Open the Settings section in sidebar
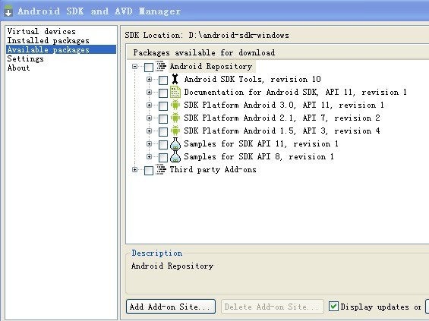The height and width of the screenshot is (321, 429). [x=26, y=58]
